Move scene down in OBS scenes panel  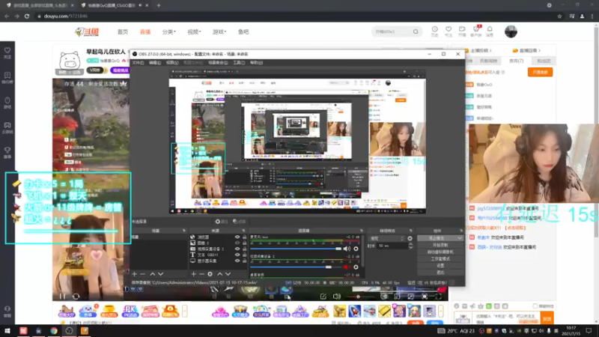161,274
